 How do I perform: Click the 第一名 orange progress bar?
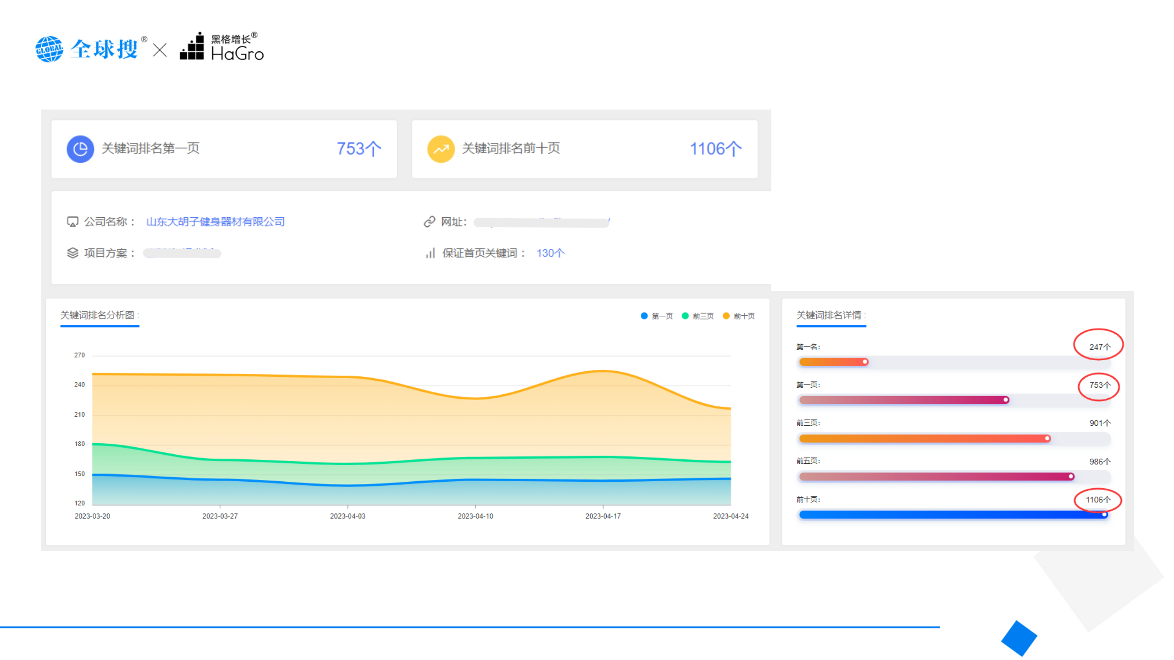pyautogui.click(x=833, y=362)
